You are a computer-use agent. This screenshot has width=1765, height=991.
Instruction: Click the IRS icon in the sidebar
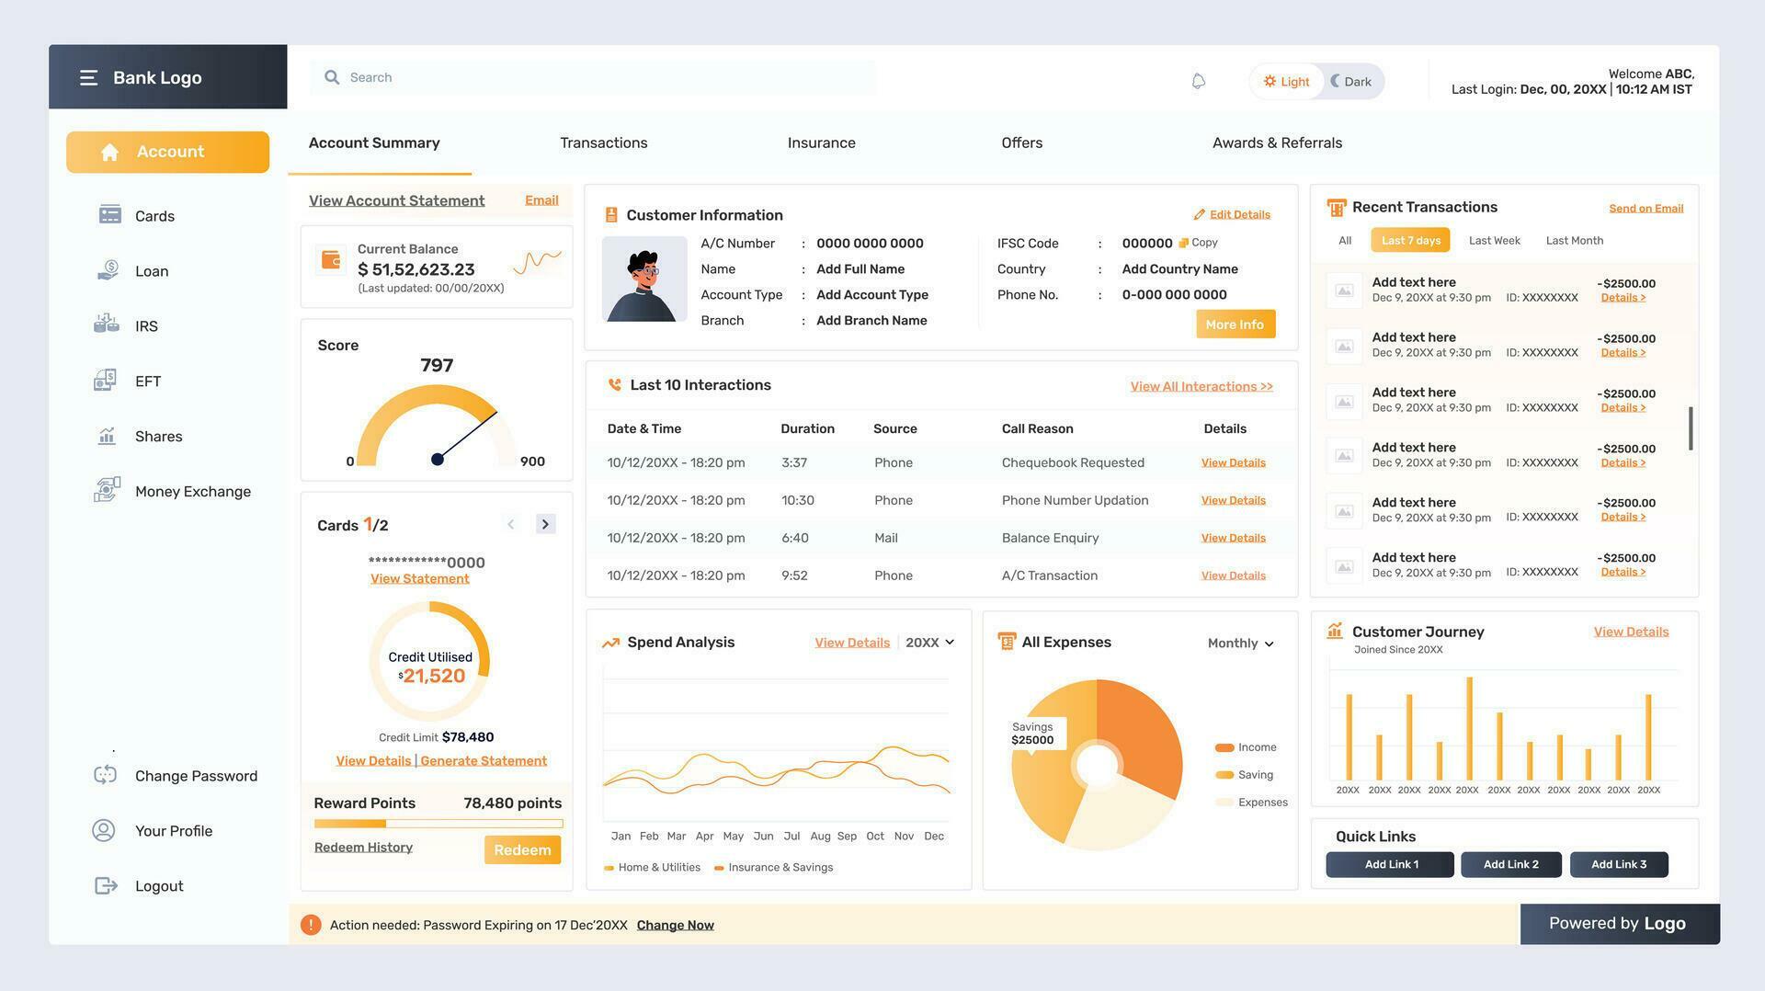tap(106, 325)
